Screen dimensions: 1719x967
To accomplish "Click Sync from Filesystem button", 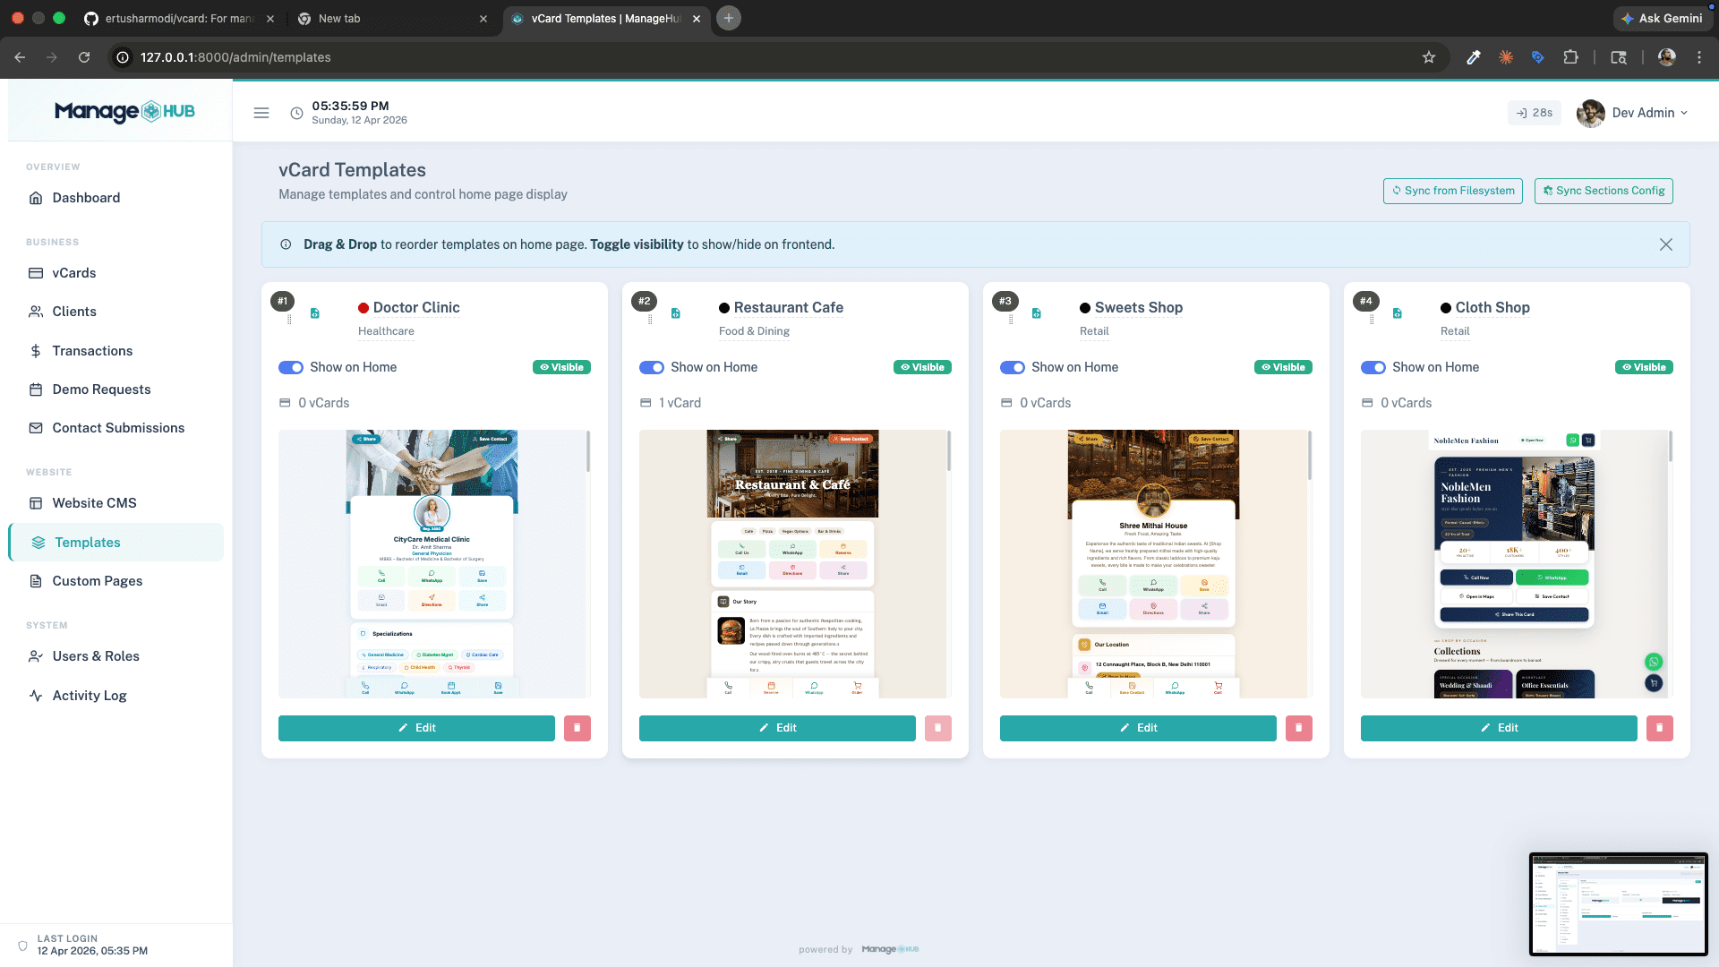I will click(x=1453, y=191).
